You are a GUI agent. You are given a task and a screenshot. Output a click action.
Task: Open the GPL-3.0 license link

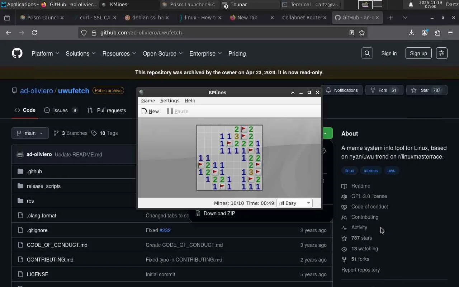pos(369,196)
